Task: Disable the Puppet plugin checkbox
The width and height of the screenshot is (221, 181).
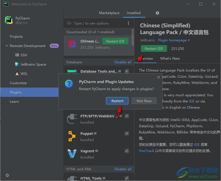Action: (x=127, y=133)
